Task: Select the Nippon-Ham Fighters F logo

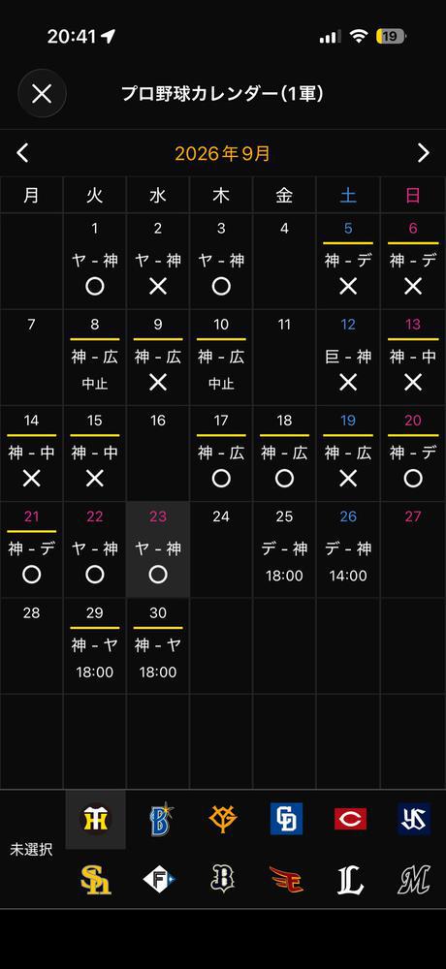Action: coord(160,880)
